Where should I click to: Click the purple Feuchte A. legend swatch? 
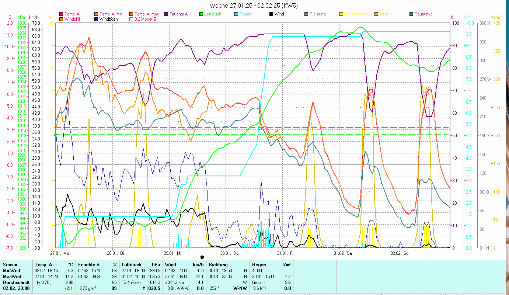click(167, 14)
